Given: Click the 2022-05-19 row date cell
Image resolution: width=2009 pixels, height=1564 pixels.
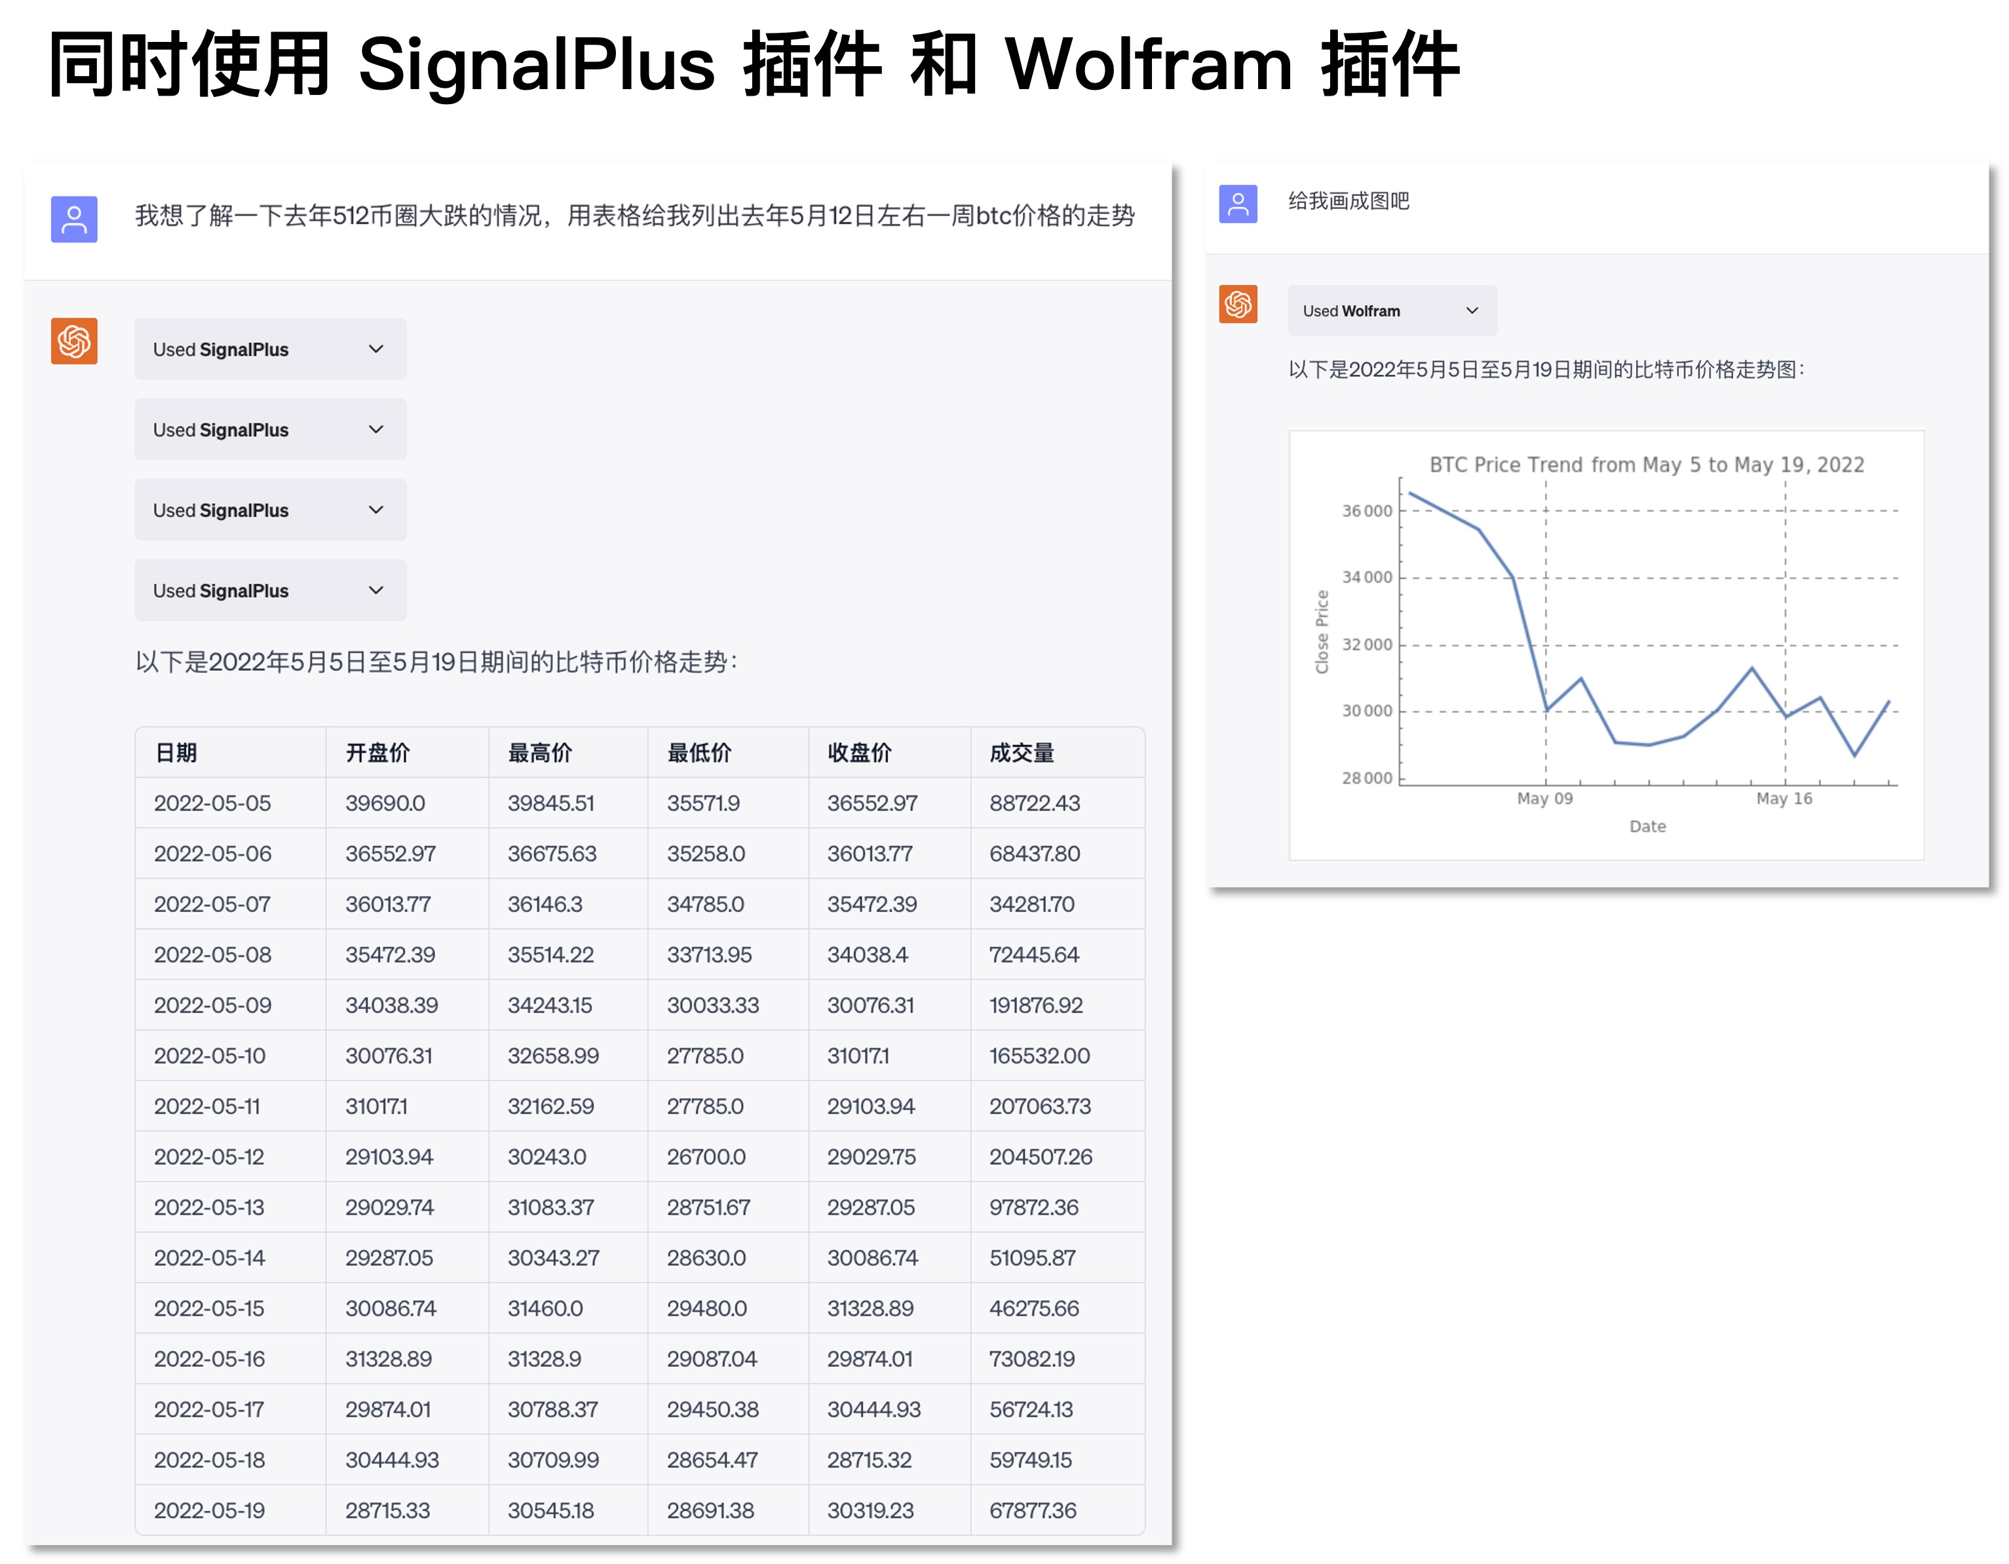Looking at the screenshot, I should tap(210, 1510).
